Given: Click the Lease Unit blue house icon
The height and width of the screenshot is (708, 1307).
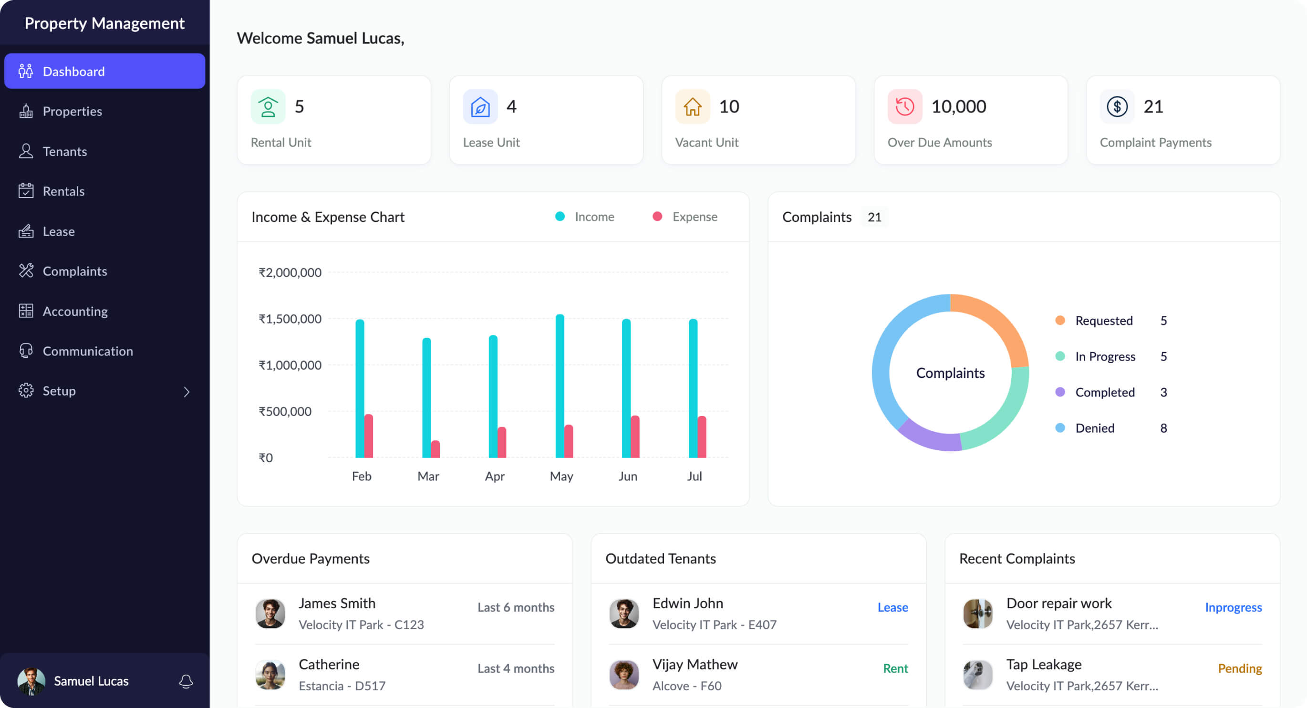Looking at the screenshot, I should (x=480, y=106).
